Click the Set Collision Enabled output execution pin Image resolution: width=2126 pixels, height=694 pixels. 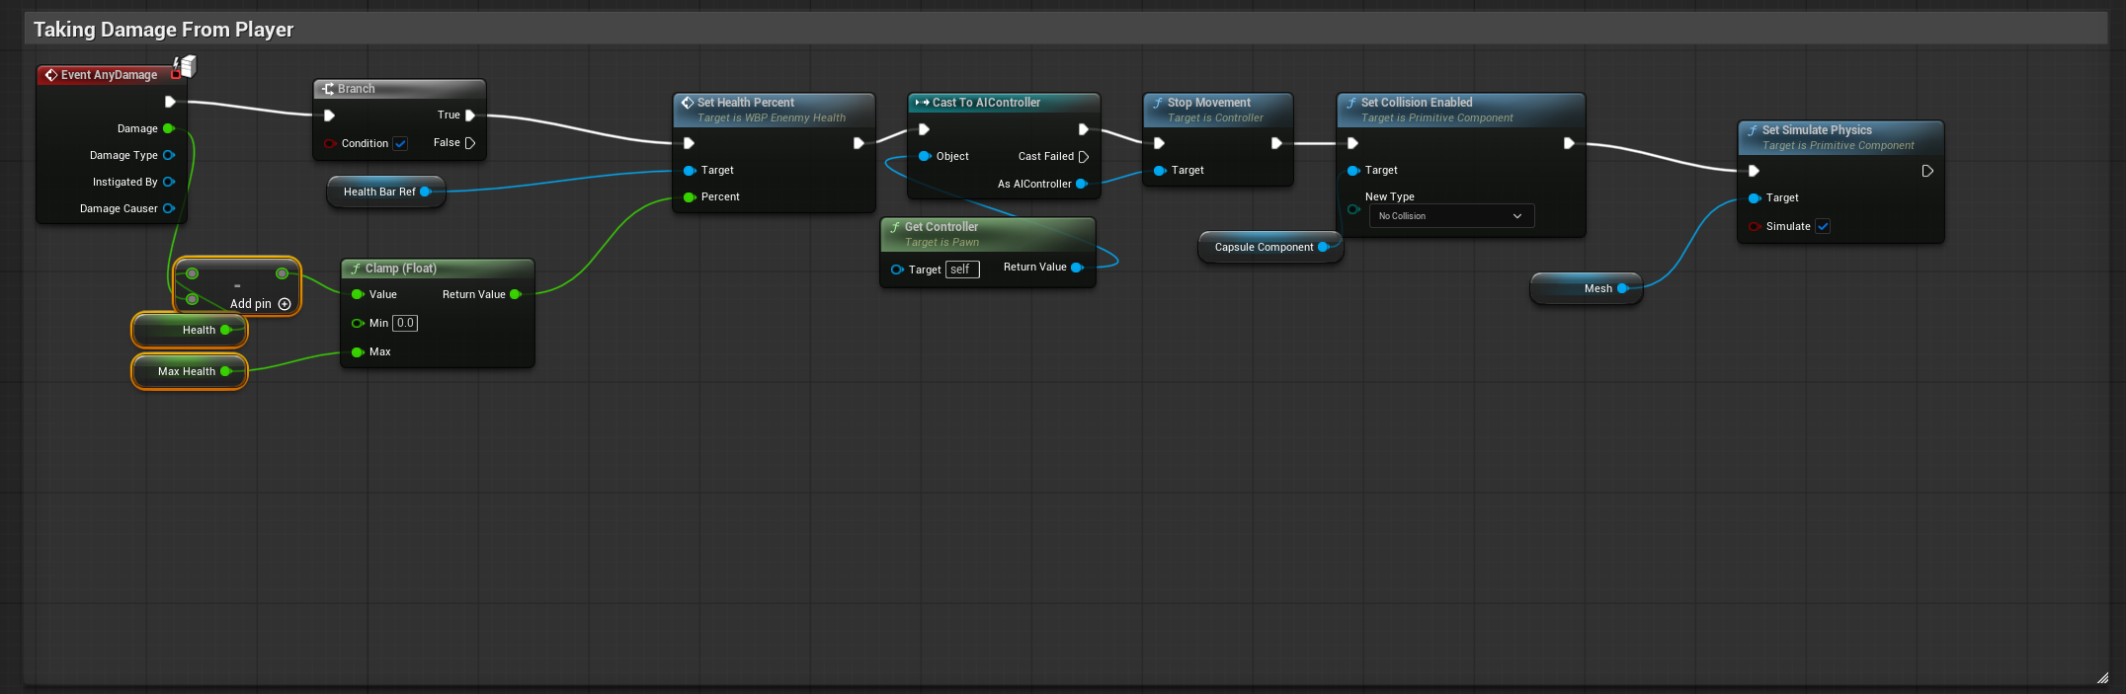[x=1569, y=143]
